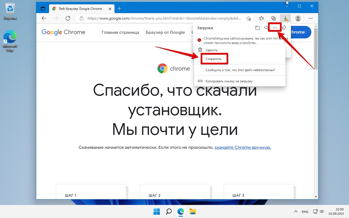Image resolution: width=349 pixels, height=218 pixels.
Task: Open the vertical tabs menu icon
Action: 43,9
